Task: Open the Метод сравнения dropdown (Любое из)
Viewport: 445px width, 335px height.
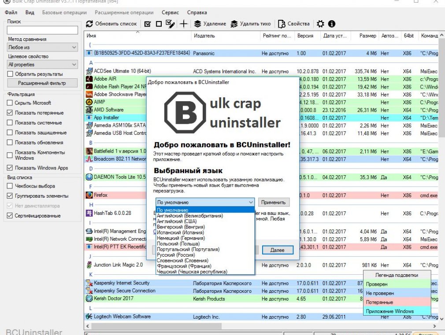Action: pyautogui.click(x=42, y=47)
